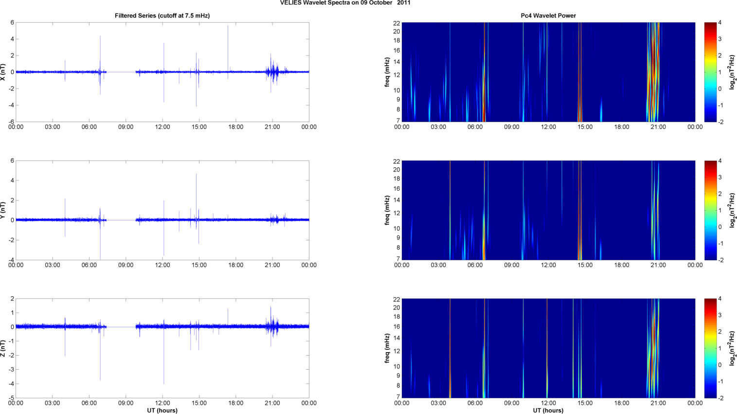Click the log2(nT²/Hz) label on bottom colorbar
The width and height of the screenshot is (737, 414).
pyautogui.click(x=732, y=348)
